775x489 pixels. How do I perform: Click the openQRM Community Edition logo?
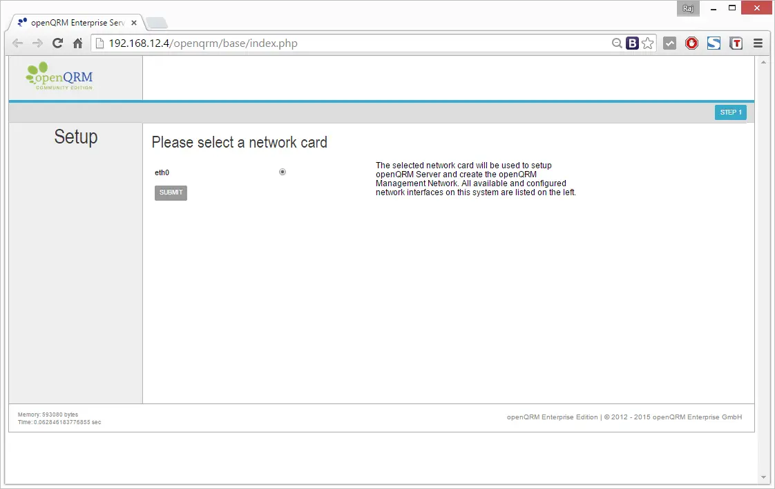click(59, 75)
